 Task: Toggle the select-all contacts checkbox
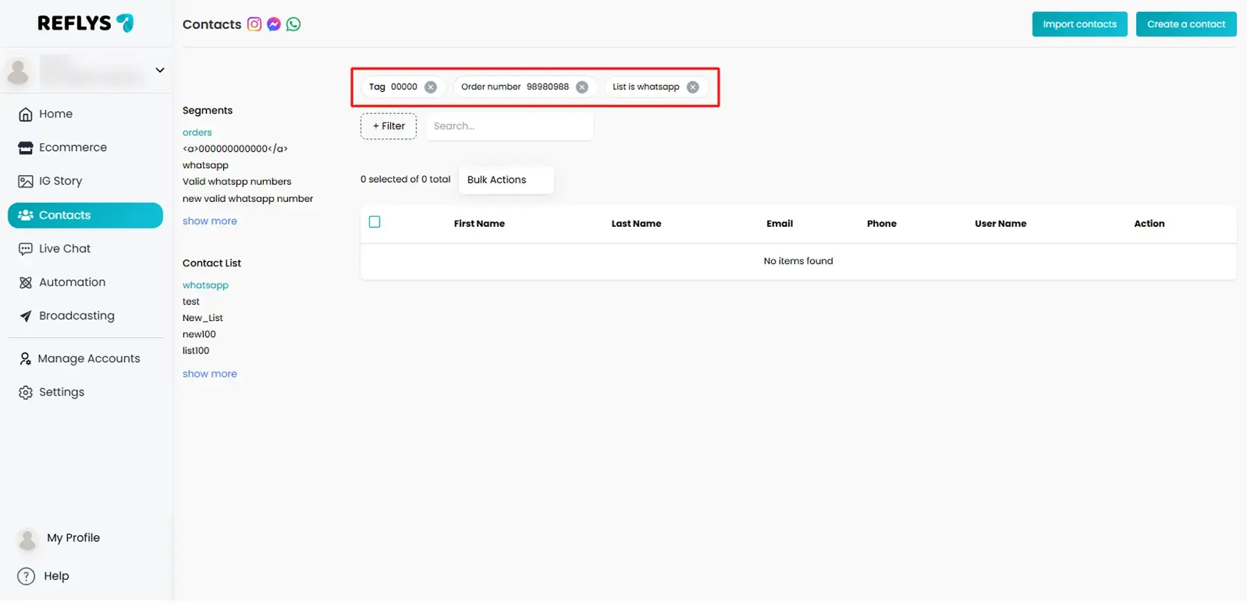point(375,222)
